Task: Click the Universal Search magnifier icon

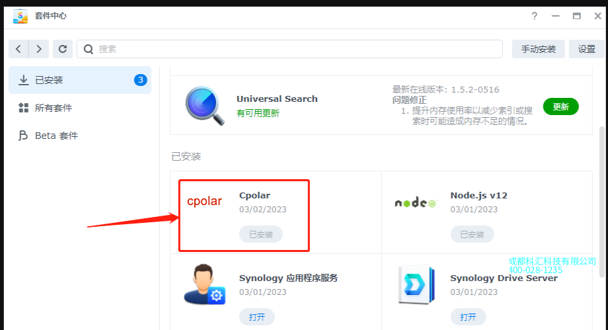Action: 205,106
